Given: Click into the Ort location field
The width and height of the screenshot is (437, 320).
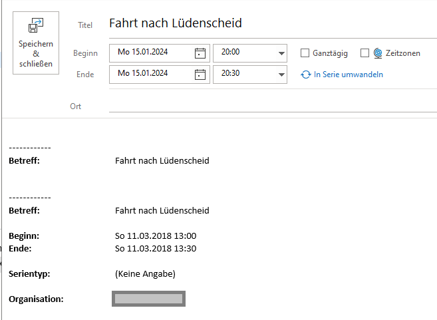Looking at the screenshot, I should 266,106.
